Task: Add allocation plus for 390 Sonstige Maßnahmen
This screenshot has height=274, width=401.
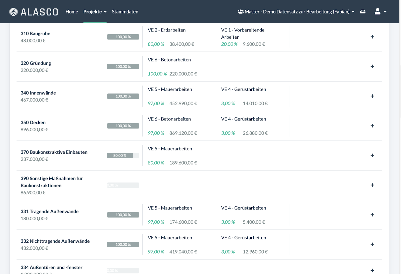Action: (372, 185)
